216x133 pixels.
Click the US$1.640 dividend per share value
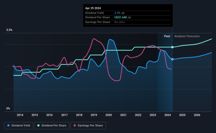tap(120, 18)
